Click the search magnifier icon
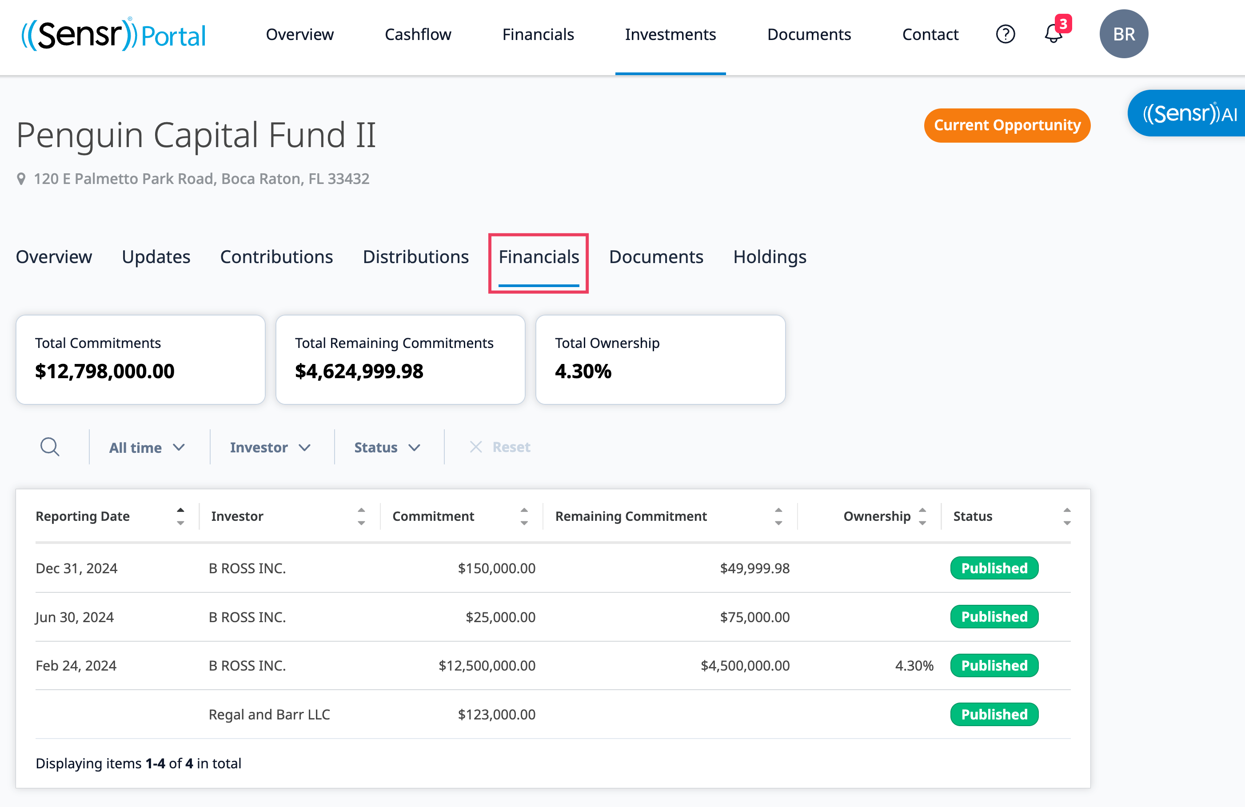 point(50,447)
